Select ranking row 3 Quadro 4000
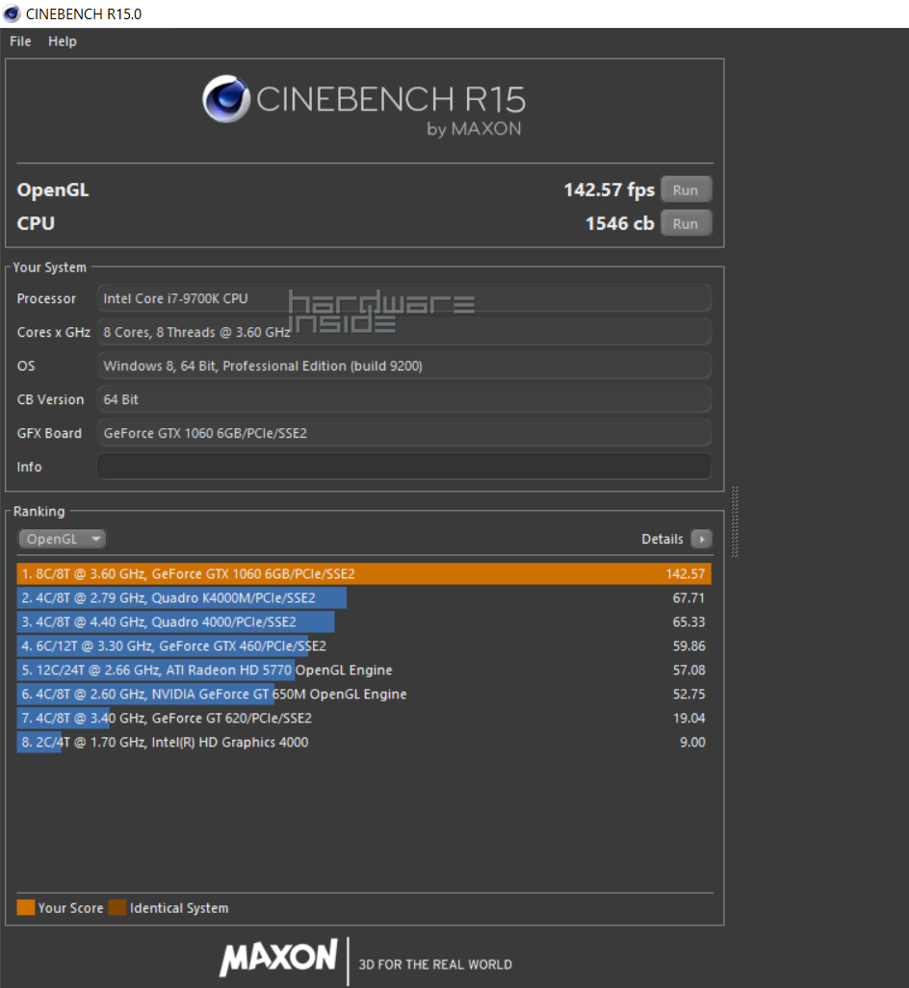 pyautogui.click(x=364, y=621)
